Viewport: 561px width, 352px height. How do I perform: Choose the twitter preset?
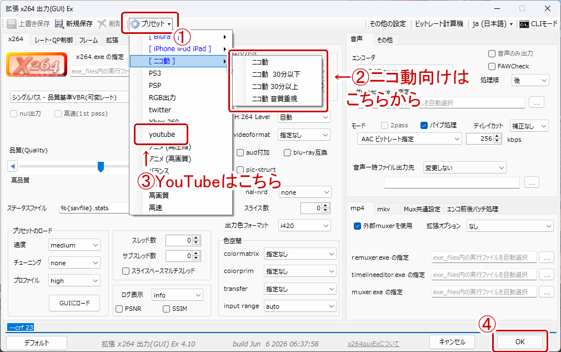coord(160,110)
